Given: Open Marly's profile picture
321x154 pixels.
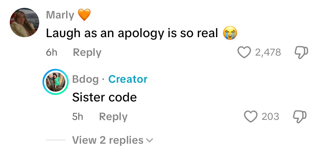Looking at the screenshot, I should coord(25,23).
